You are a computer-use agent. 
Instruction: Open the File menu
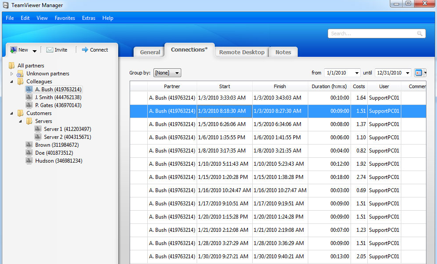click(10, 18)
